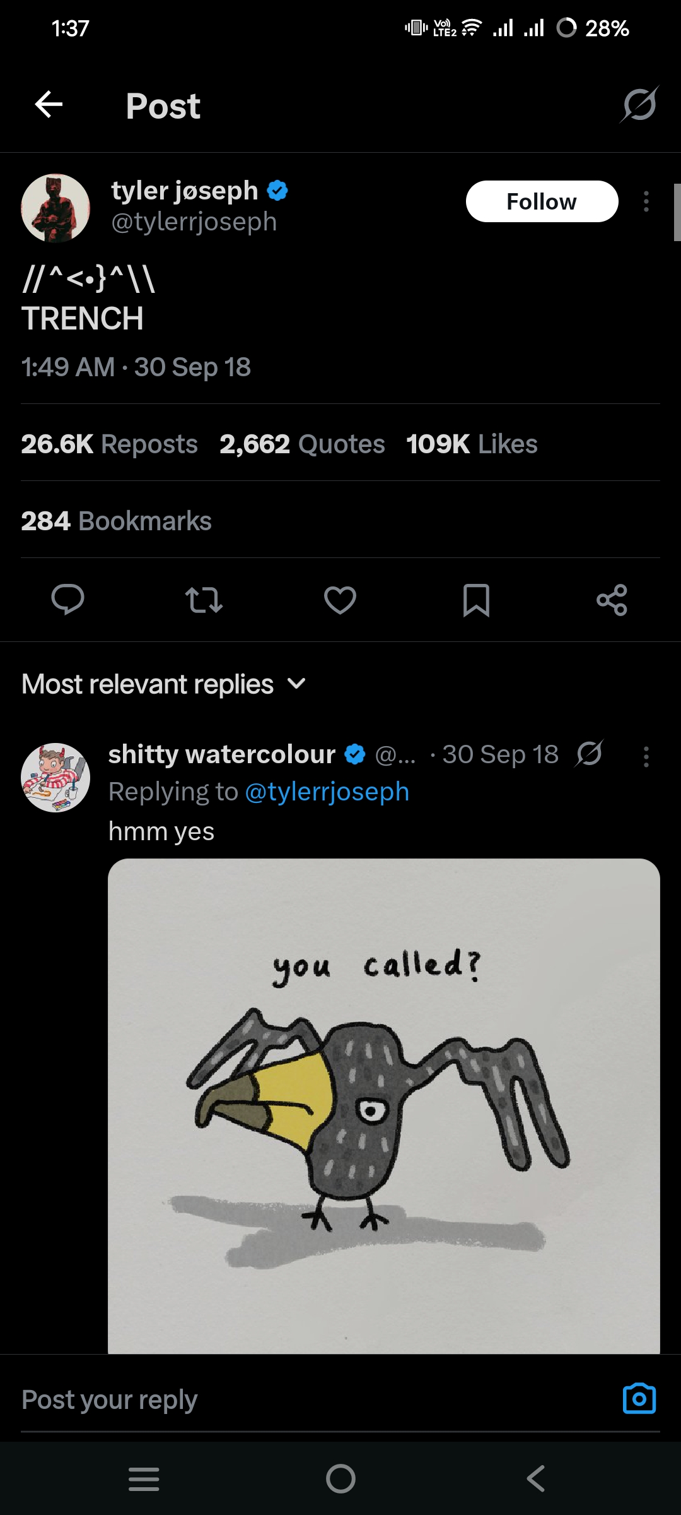
Task: Open more options on shitty watercolour's reply
Action: pos(646,756)
